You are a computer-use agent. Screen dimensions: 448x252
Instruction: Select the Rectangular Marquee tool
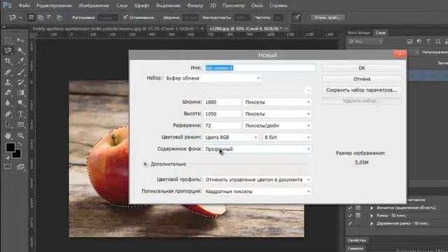click(8, 41)
